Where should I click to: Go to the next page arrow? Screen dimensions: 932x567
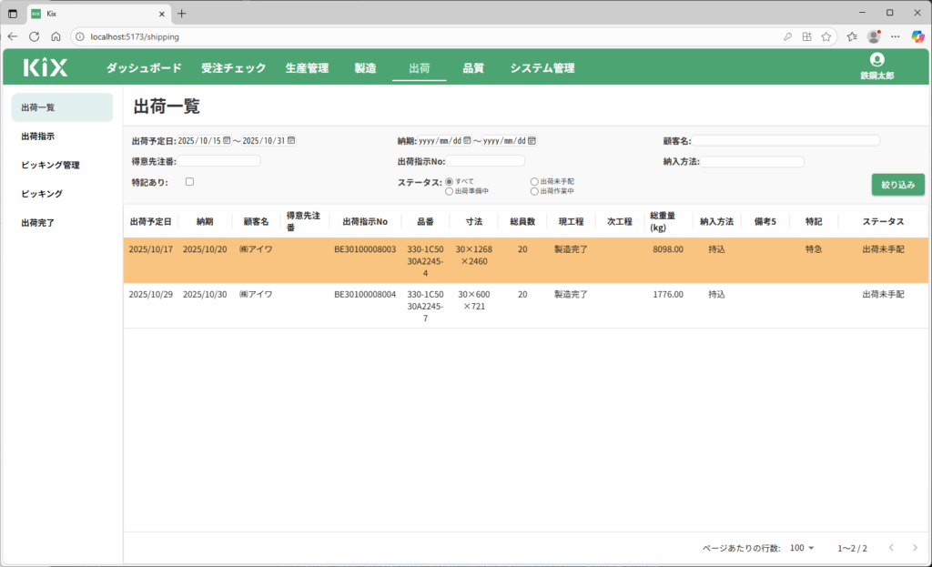[915, 548]
